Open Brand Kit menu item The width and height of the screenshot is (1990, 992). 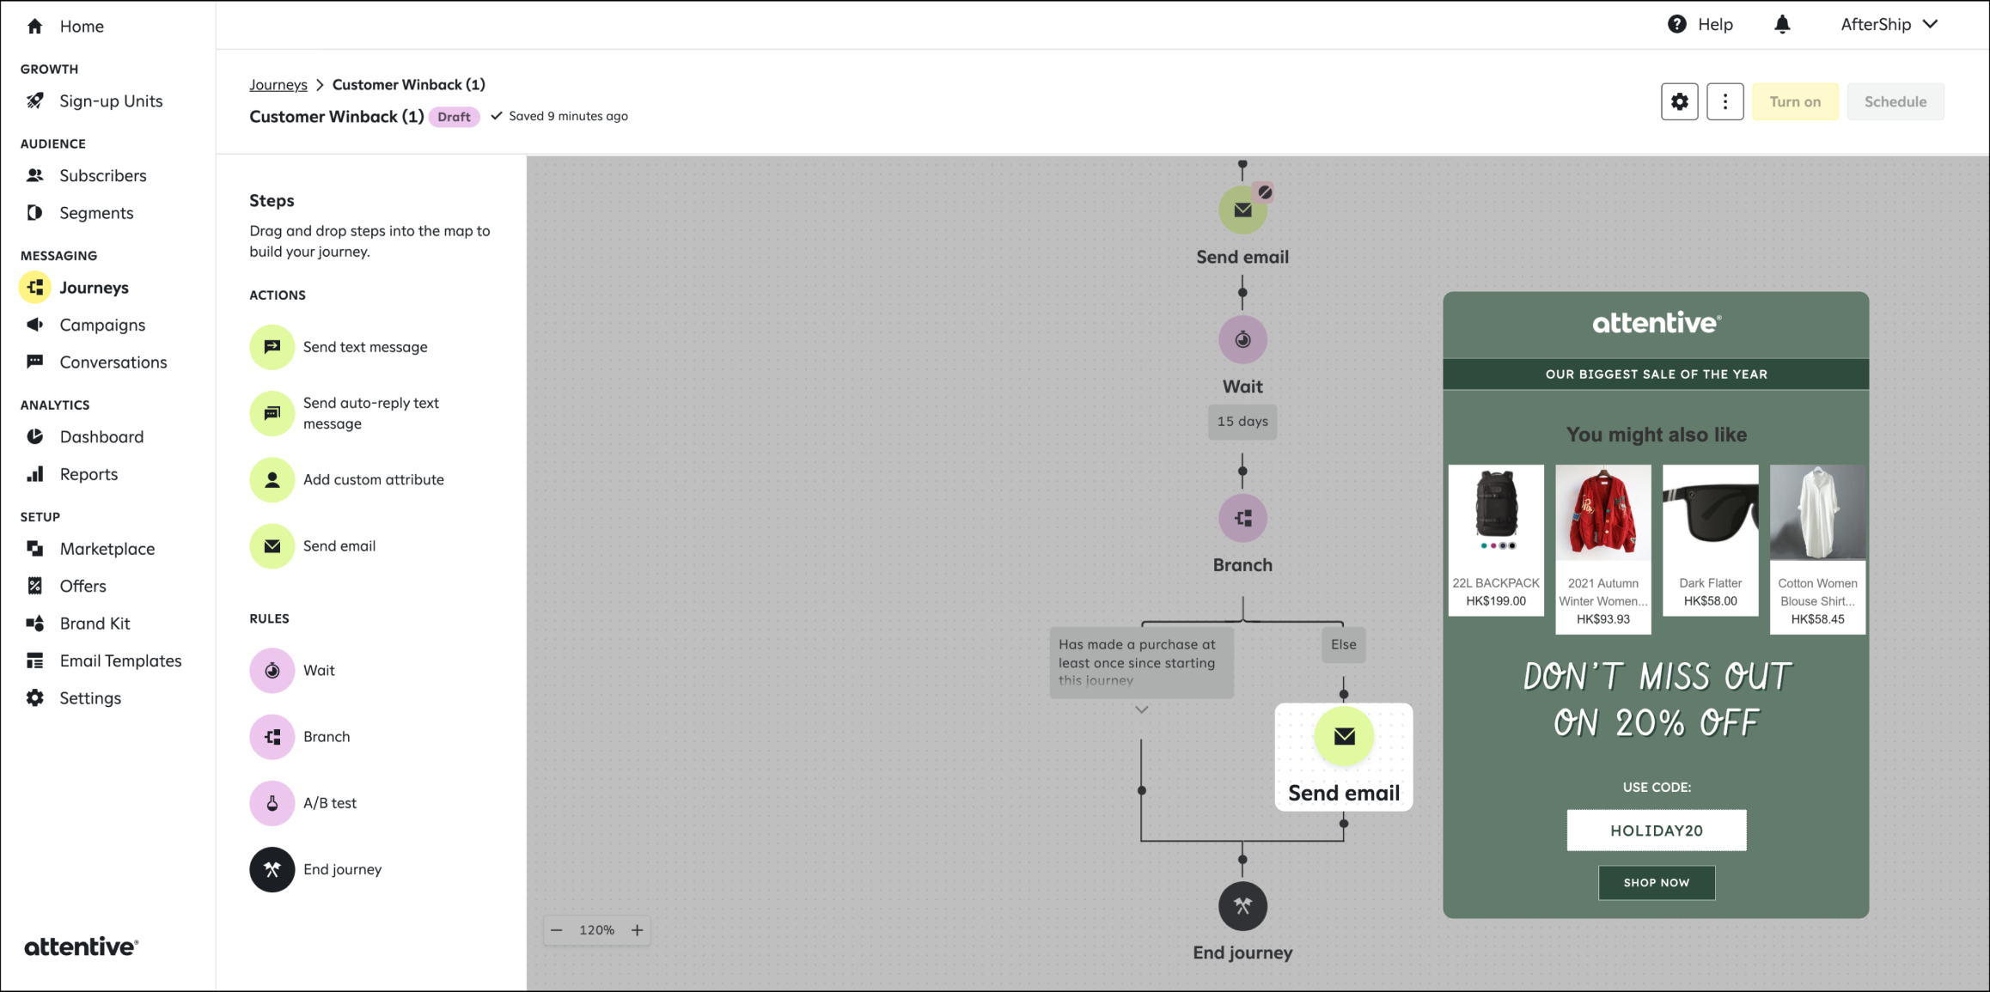click(95, 623)
